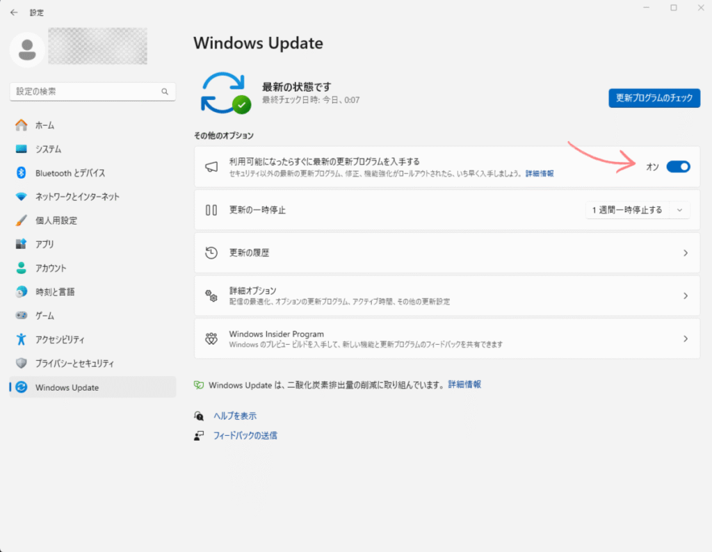Click the feedback icon beside フィードバックの送信
The width and height of the screenshot is (712, 552).
point(199,436)
